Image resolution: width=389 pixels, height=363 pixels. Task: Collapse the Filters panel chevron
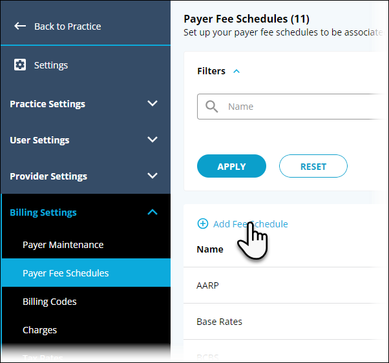pyautogui.click(x=237, y=72)
